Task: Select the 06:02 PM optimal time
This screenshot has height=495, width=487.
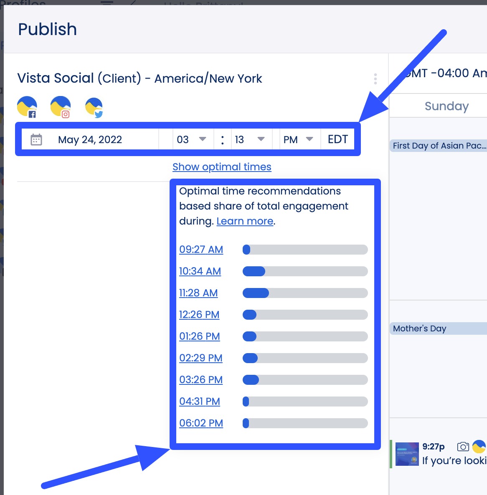Action: (x=201, y=423)
